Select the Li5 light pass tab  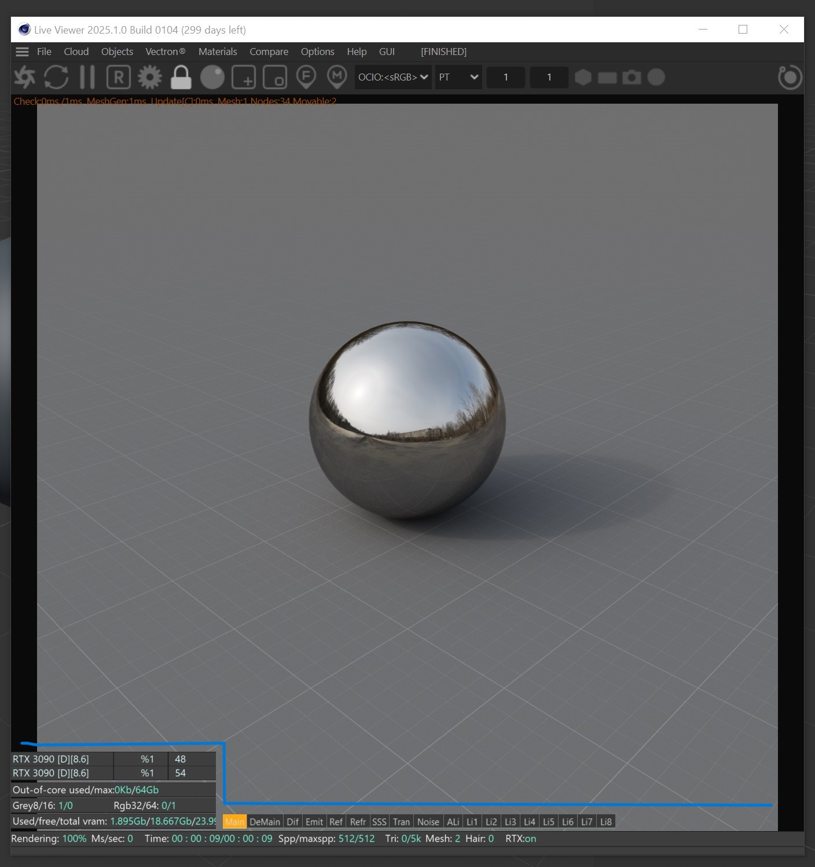pyautogui.click(x=549, y=822)
